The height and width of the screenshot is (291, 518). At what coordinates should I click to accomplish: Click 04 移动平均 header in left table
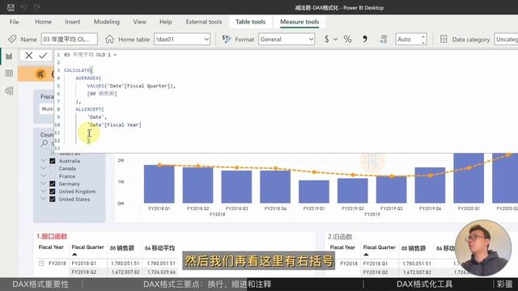point(159,248)
